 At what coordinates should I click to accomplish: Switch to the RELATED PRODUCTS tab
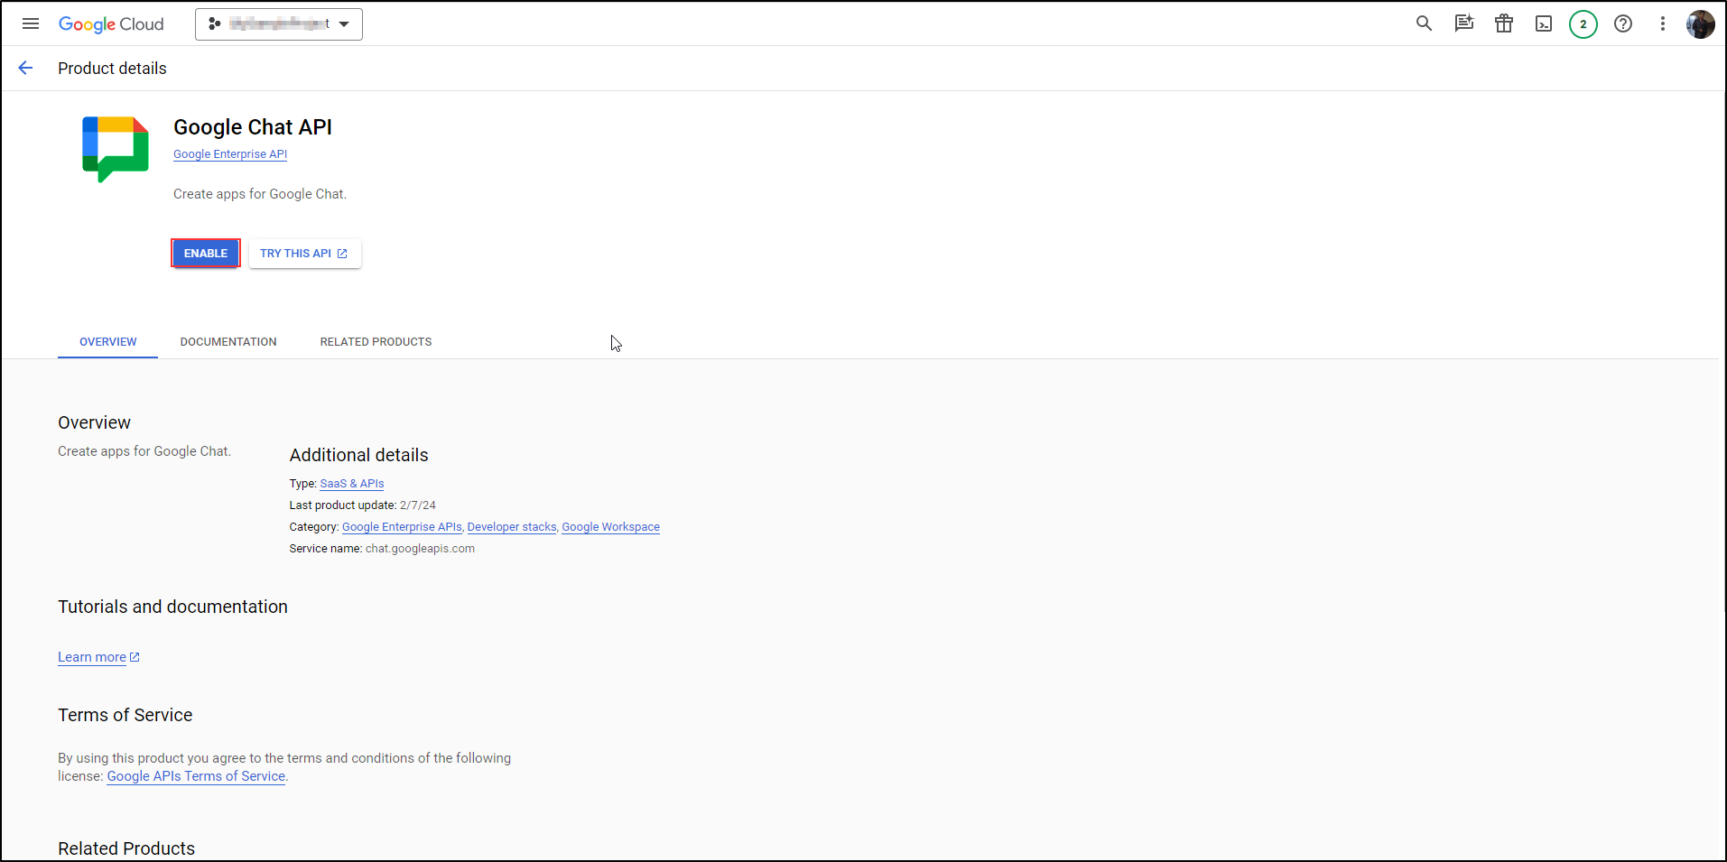(x=376, y=342)
